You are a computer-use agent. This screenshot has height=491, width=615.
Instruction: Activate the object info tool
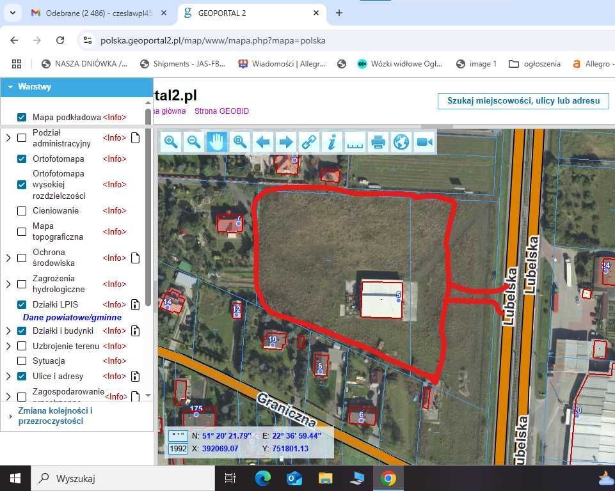click(332, 142)
